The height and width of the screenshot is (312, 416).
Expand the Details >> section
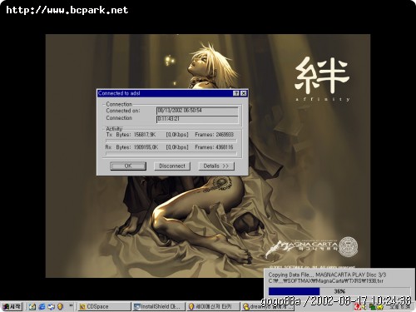216,166
